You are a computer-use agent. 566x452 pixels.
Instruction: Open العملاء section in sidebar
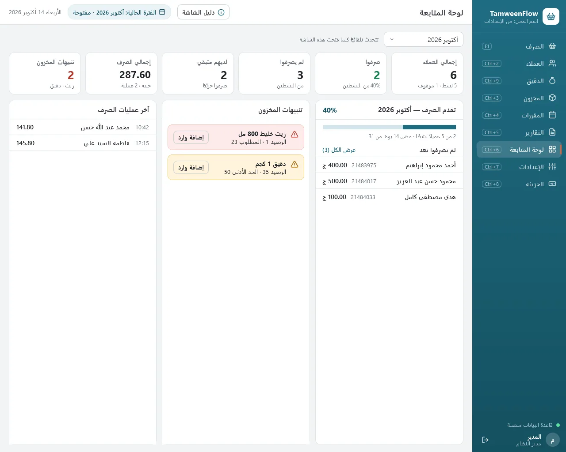point(519,64)
